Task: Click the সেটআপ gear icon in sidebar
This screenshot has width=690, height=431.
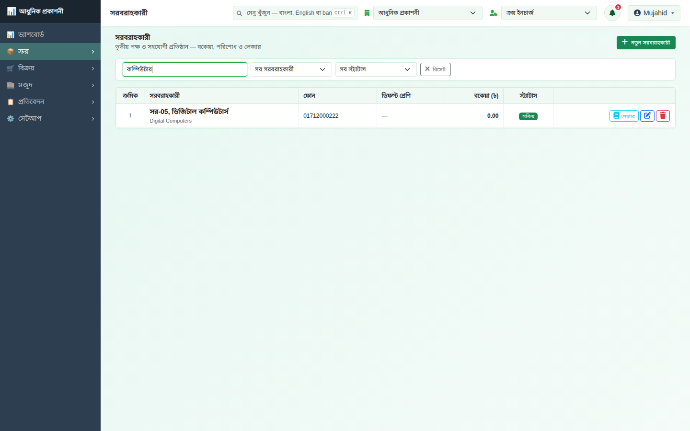Action: click(x=11, y=118)
